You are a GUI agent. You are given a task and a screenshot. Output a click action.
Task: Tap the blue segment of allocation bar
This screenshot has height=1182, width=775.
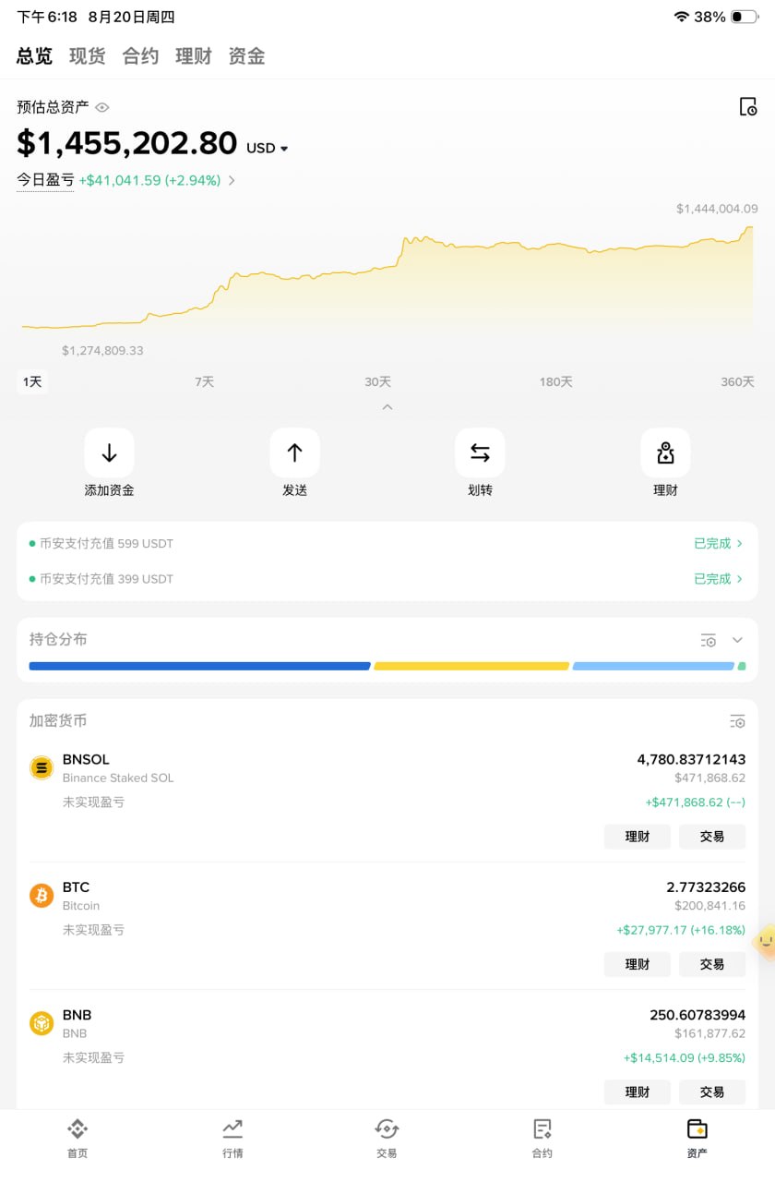[x=199, y=666]
